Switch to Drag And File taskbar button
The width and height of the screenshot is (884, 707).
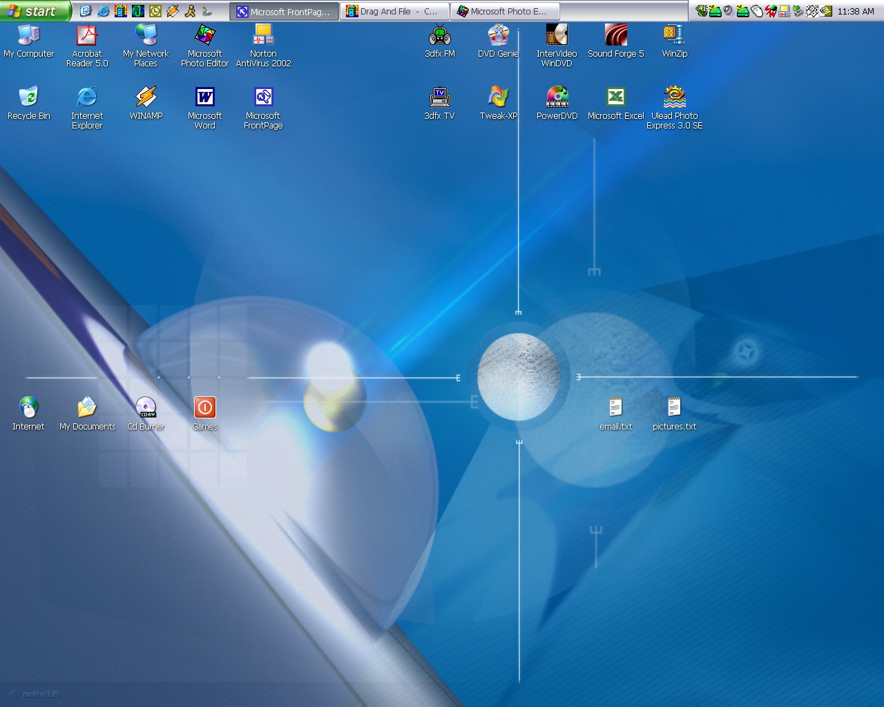click(x=394, y=11)
